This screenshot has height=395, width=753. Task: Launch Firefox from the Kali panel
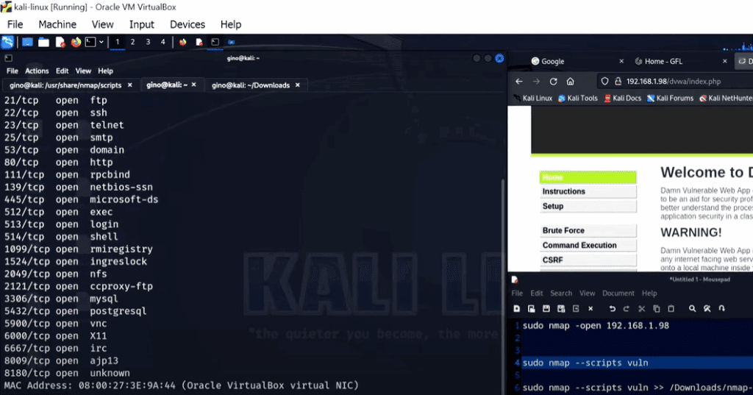coord(76,42)
